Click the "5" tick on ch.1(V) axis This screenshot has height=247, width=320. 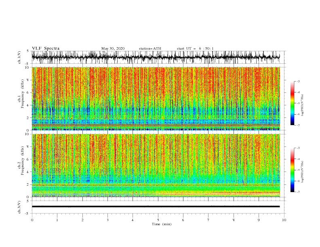(x=28, y=51)
